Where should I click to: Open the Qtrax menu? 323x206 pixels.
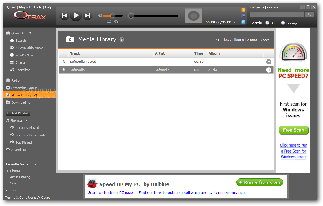11,7
